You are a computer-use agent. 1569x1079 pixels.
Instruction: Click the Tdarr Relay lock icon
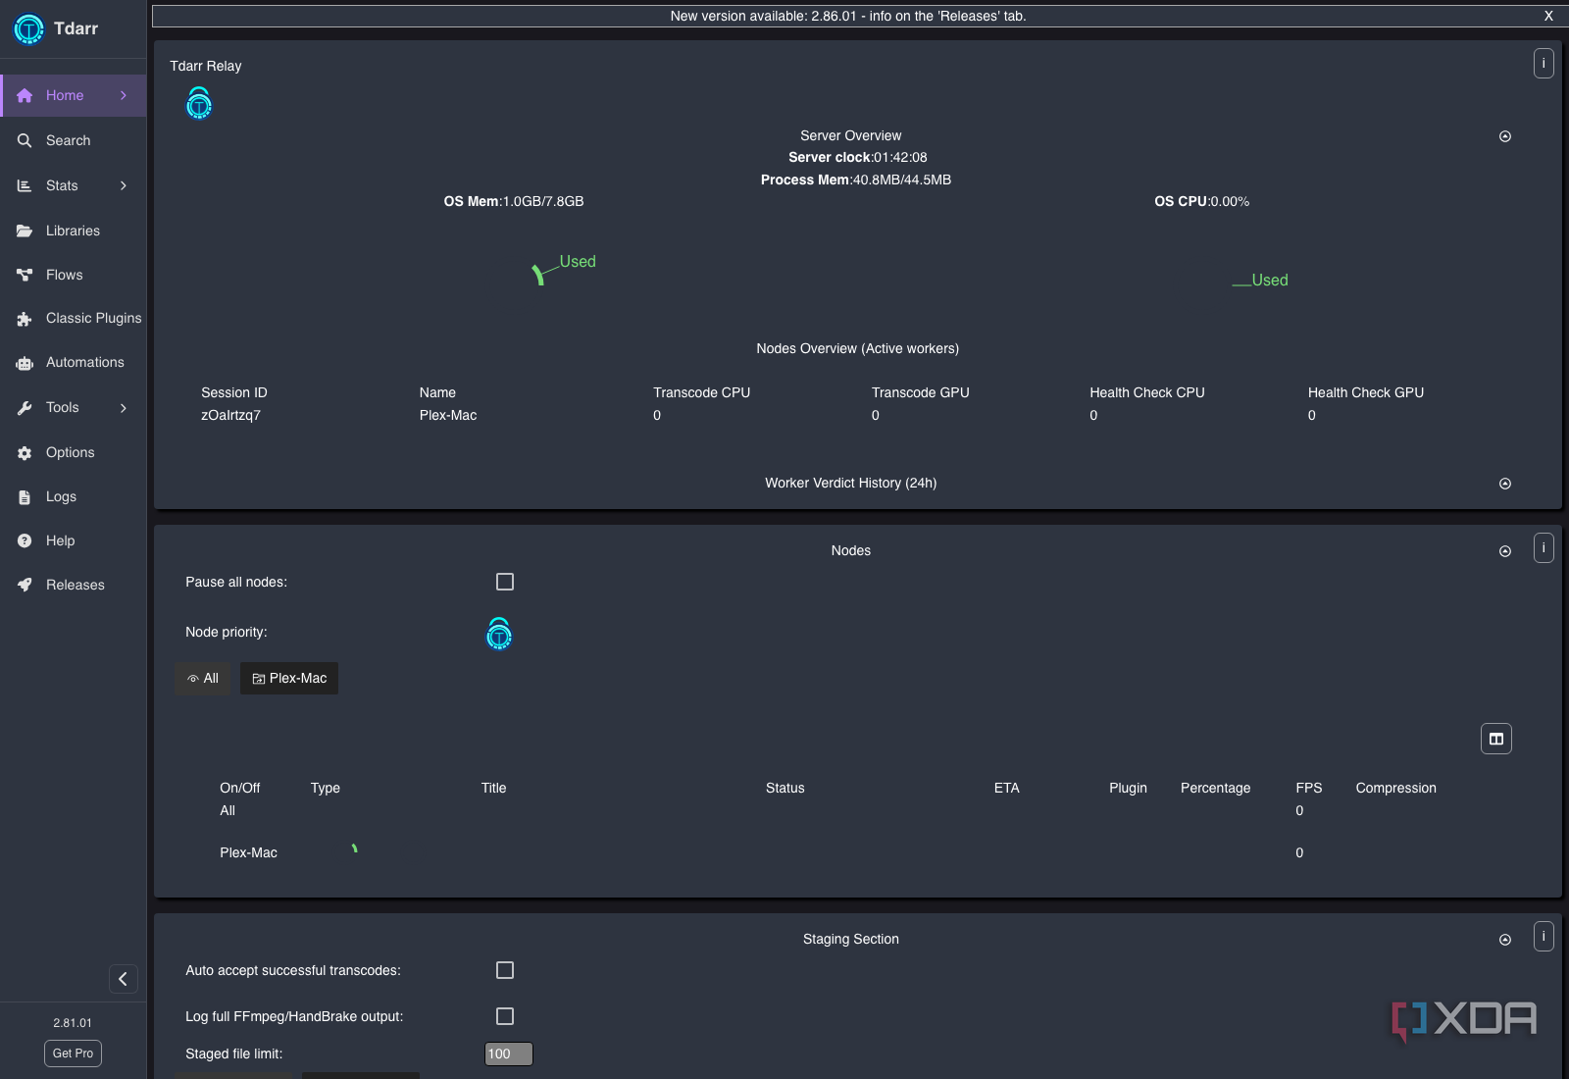pos(199,103)
